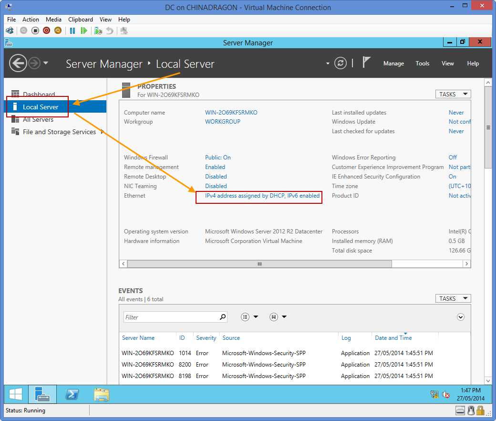
Task: Click the horizontal scrollbar right arrow
Action: (466, 263)
